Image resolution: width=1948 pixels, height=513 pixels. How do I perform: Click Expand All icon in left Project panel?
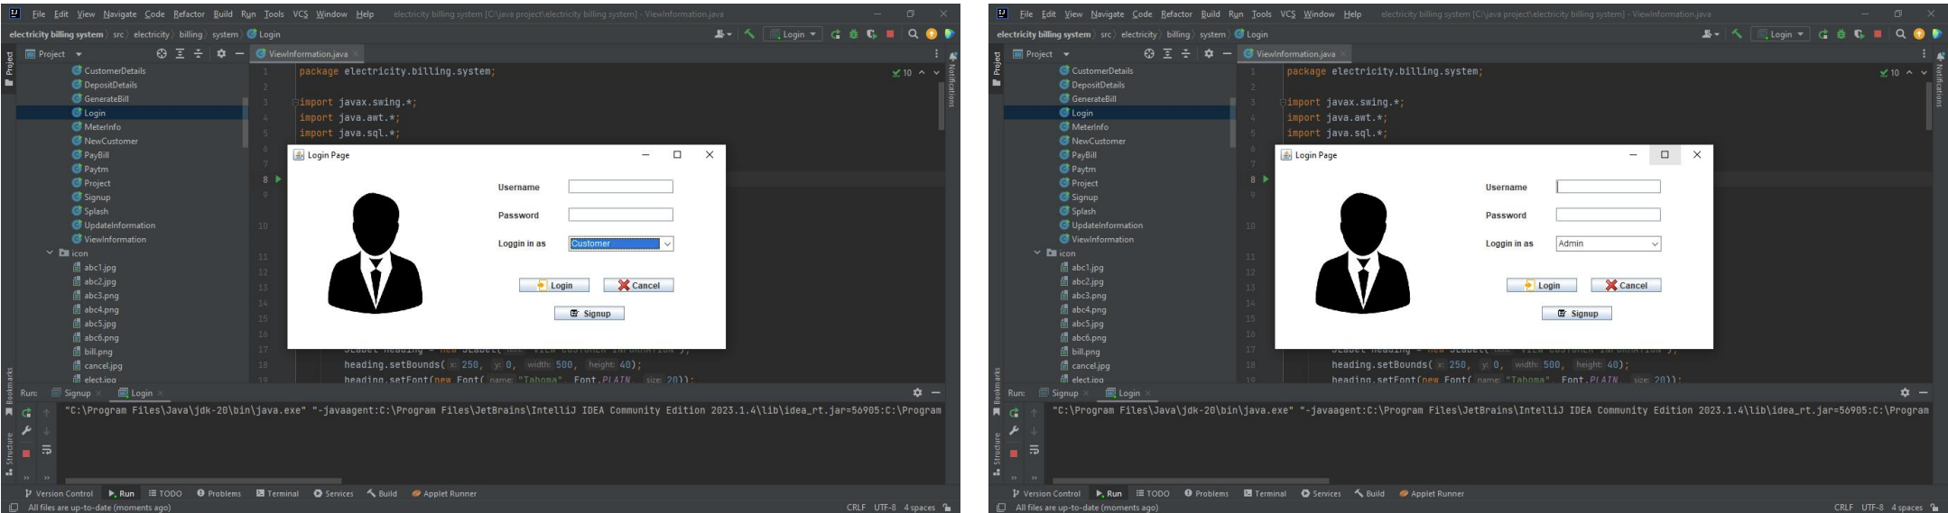click(181, 54)
